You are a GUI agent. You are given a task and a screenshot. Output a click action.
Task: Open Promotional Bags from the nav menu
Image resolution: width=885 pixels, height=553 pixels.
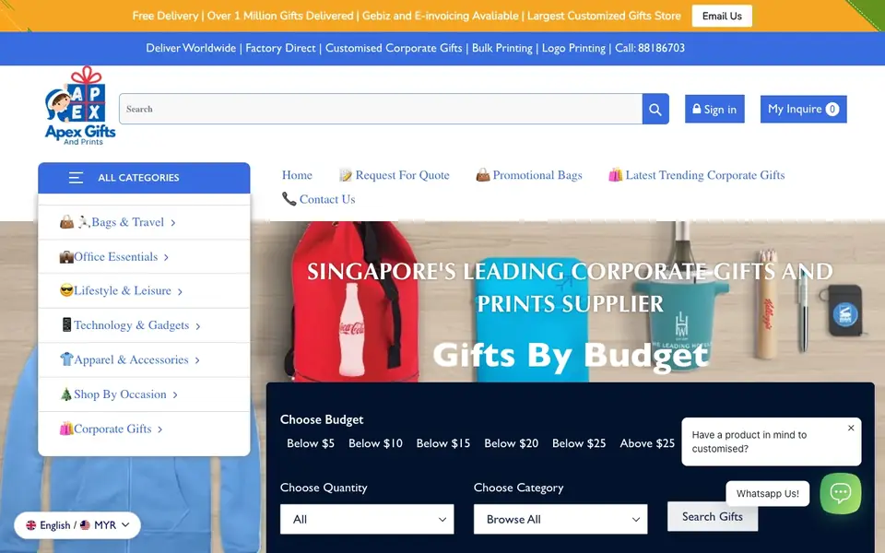(529, 175)
